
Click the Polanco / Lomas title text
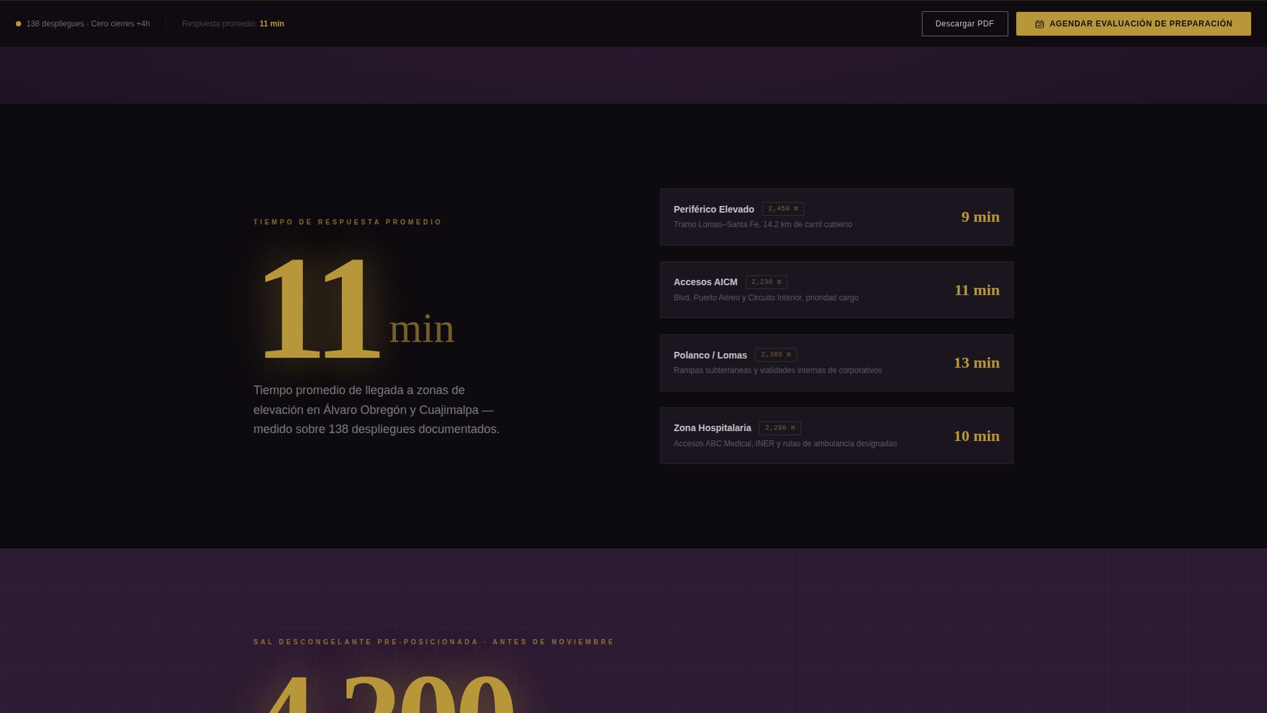(710, 355)
